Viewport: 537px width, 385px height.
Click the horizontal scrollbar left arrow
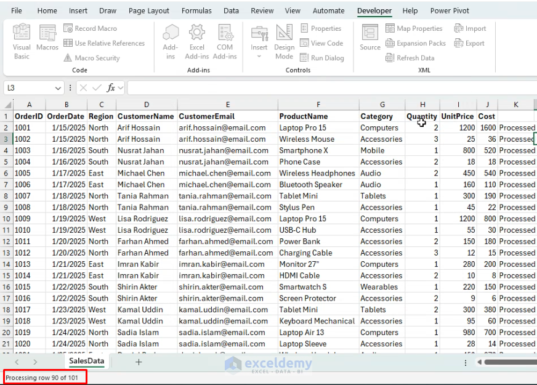(480, 362)
